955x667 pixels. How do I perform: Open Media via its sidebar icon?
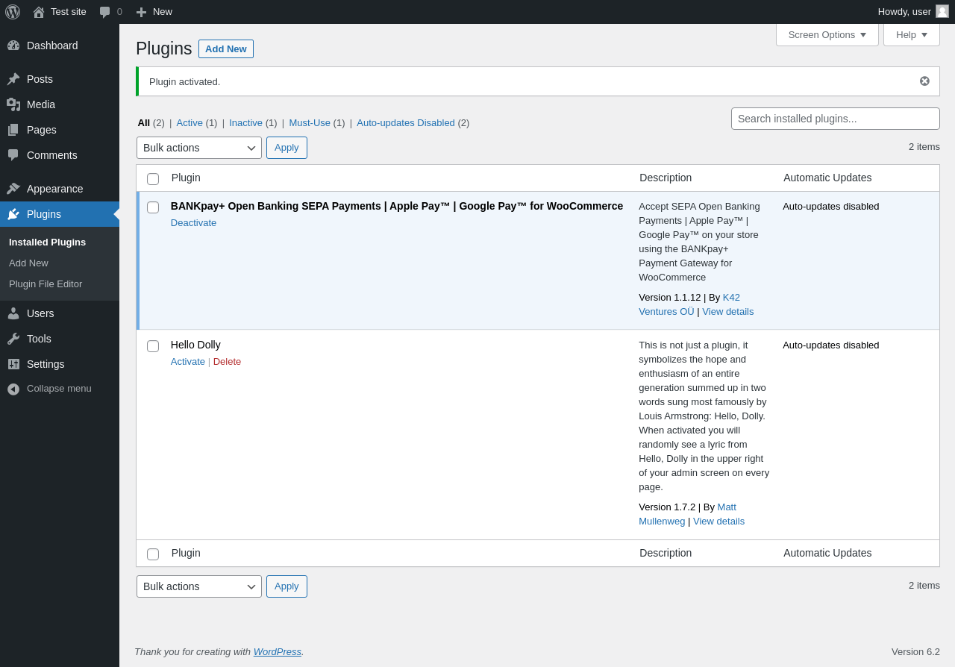click(13, 104)
